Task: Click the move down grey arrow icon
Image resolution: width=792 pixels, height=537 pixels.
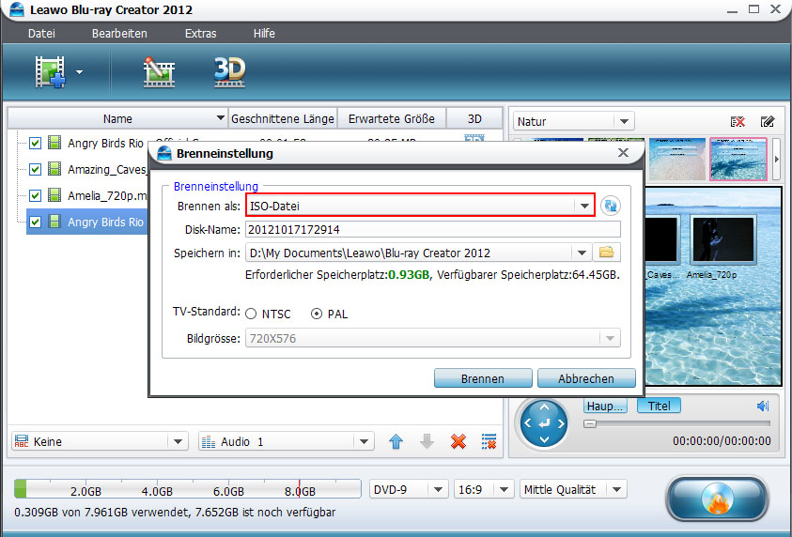Action: point(427,441)
